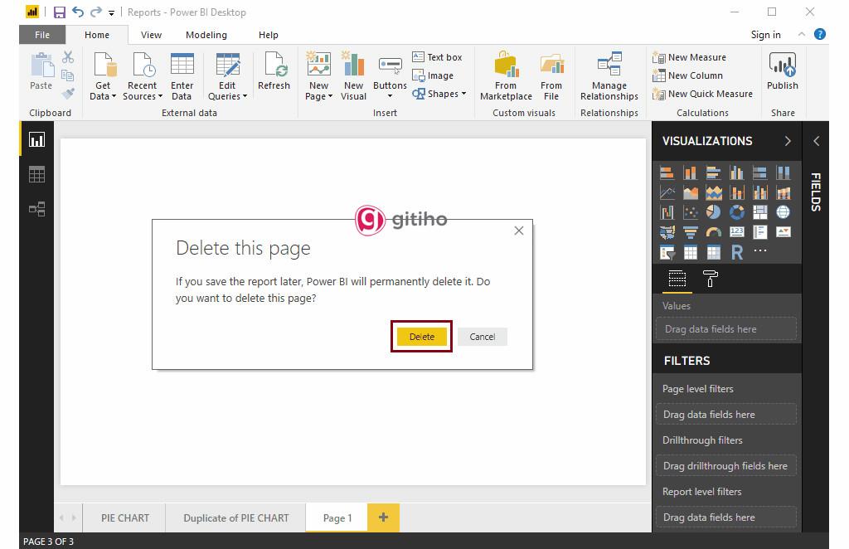Viewport: 849px width, 549px height.
Task: Open more visuals ellipsis menu
Action: coord(760,250)
